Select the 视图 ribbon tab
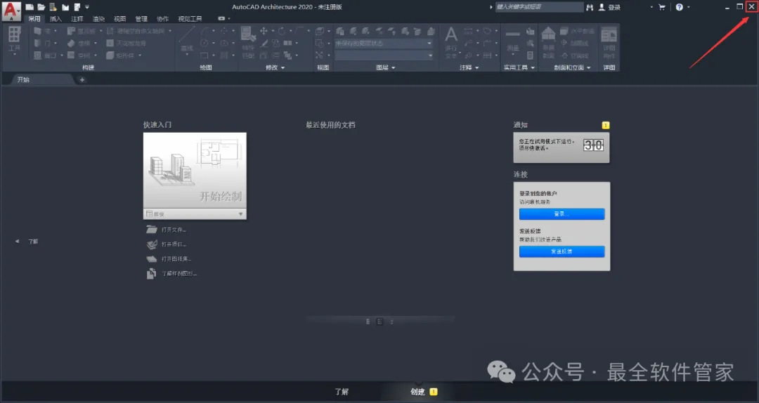Screen dimensions: 759x403 click(x=119, y=19)
